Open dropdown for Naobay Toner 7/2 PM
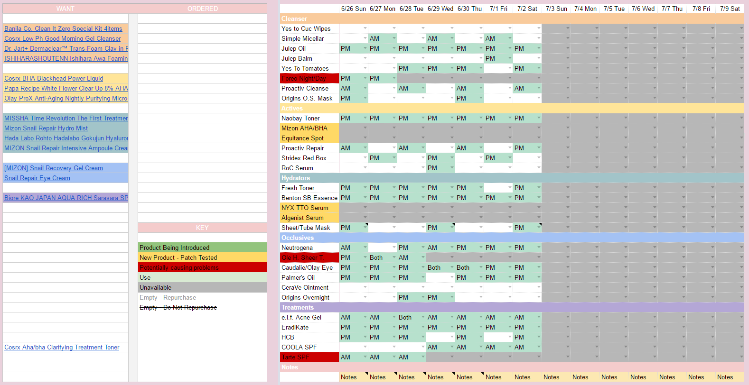The width and height of the screenshot is (749, 385). click(539, 118)
